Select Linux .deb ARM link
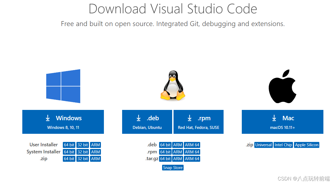This screenshot has width=334, height=184. point(178,145)
